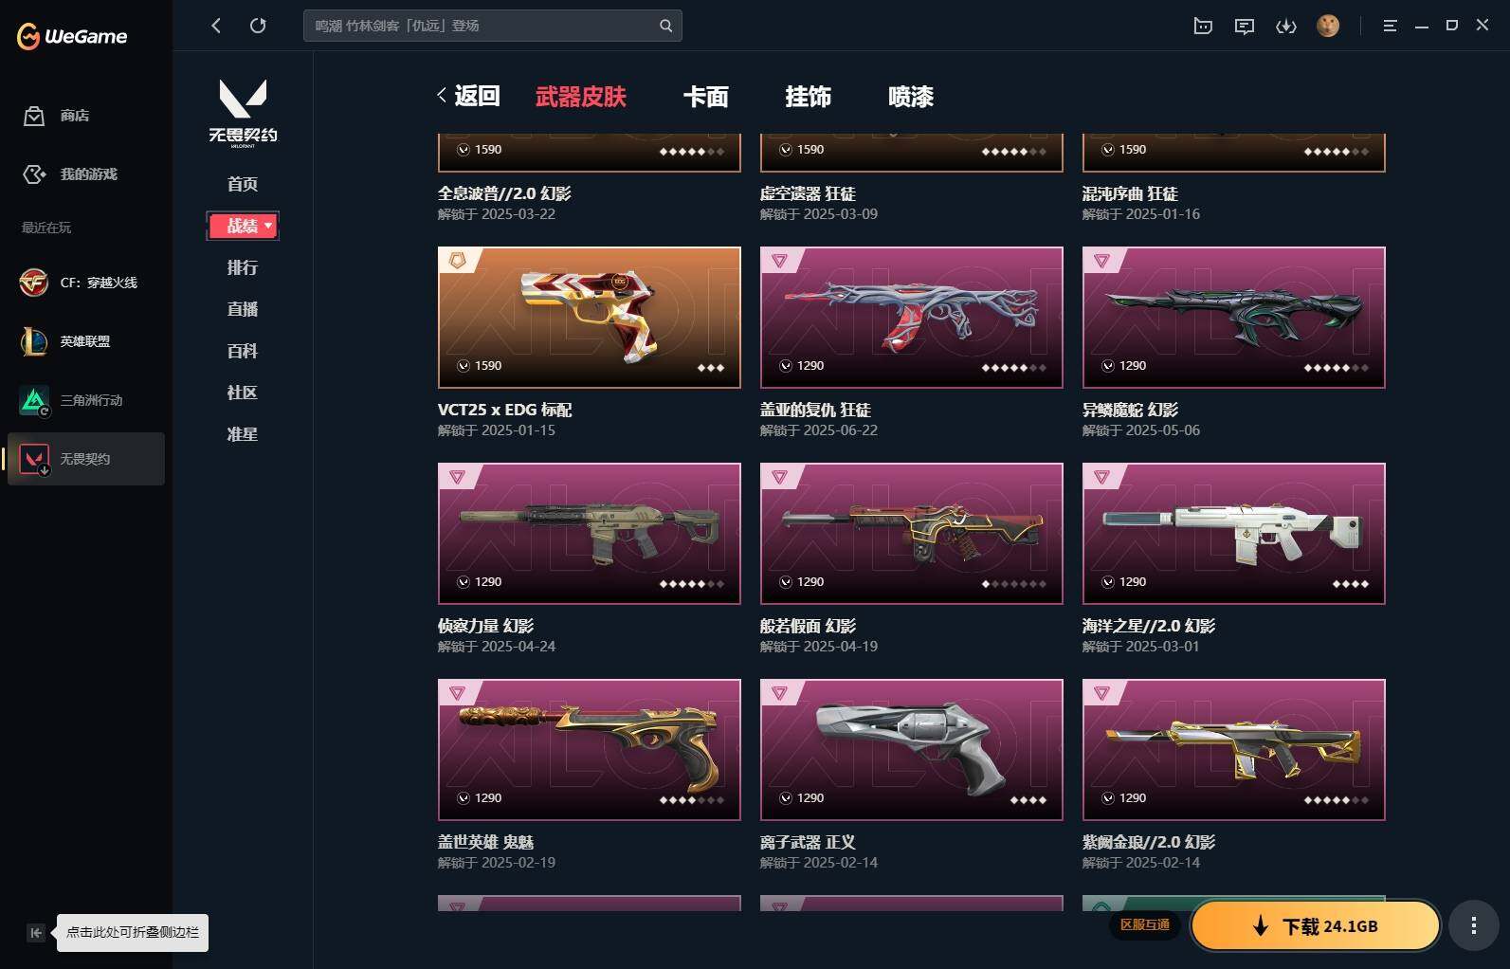The image size is (1510, 969).
Task: Open the folder icon in title bar
Action: click(1203, 26)
